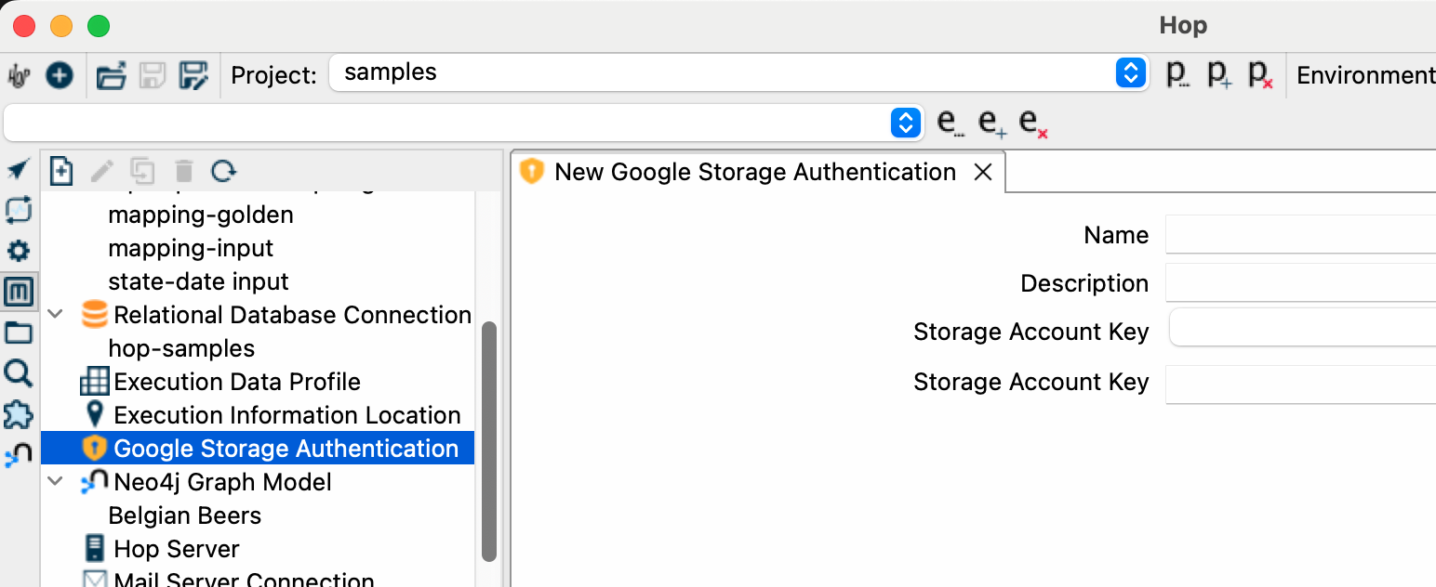Refresh the metadata tree with refresh icon

tap(223, 171)
